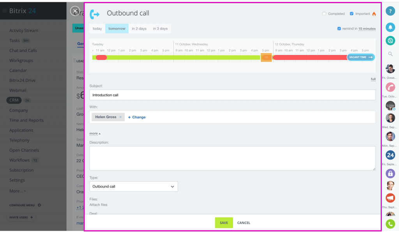
Task: Open Subscription in sidebar
Action: pos(21,170)
